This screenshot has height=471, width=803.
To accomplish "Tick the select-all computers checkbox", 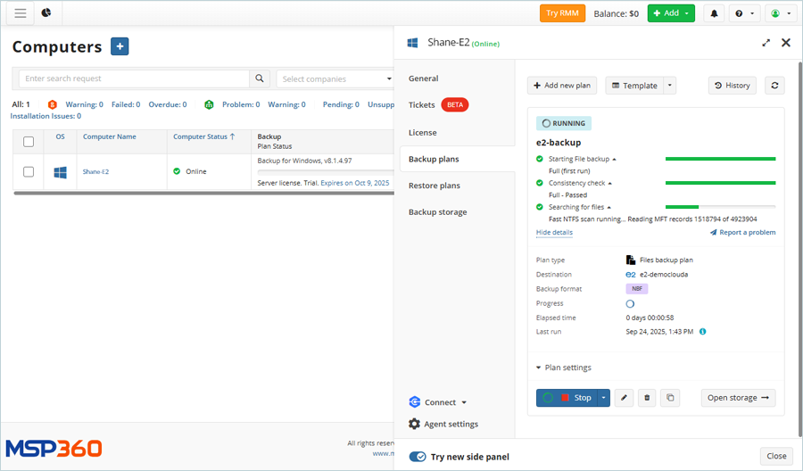I will [x=29, y=142].
